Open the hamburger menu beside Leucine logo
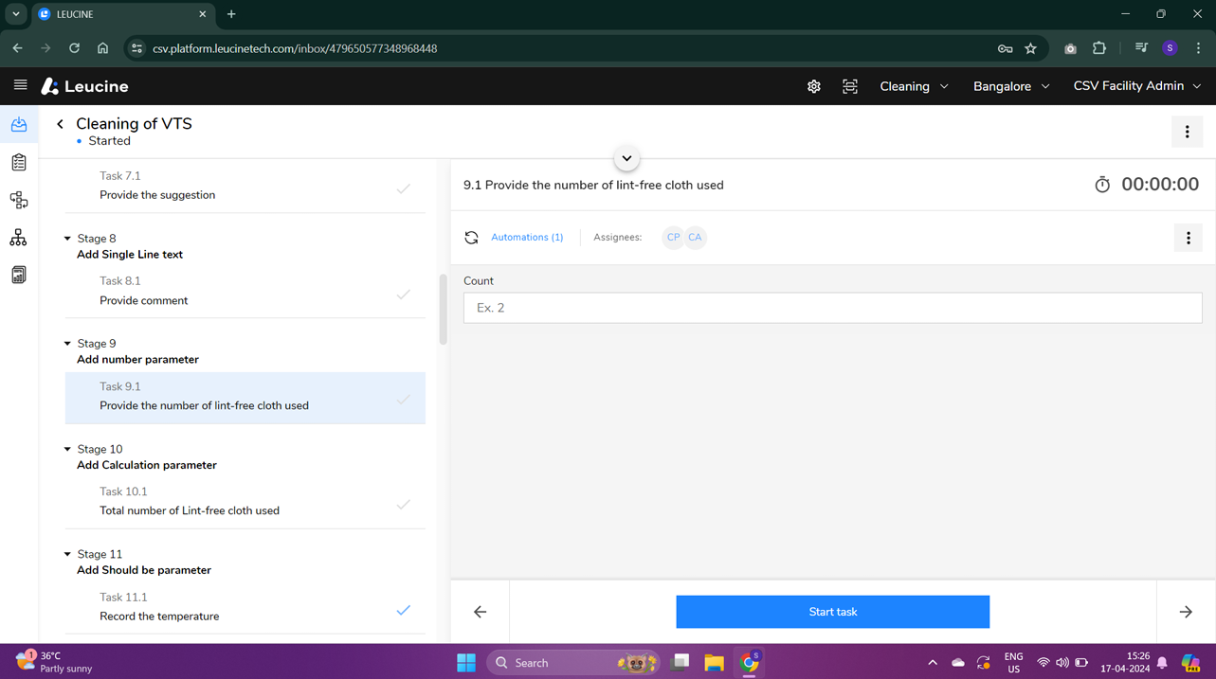The width and height of the screenshot is (1216, 679). point(20,85)
